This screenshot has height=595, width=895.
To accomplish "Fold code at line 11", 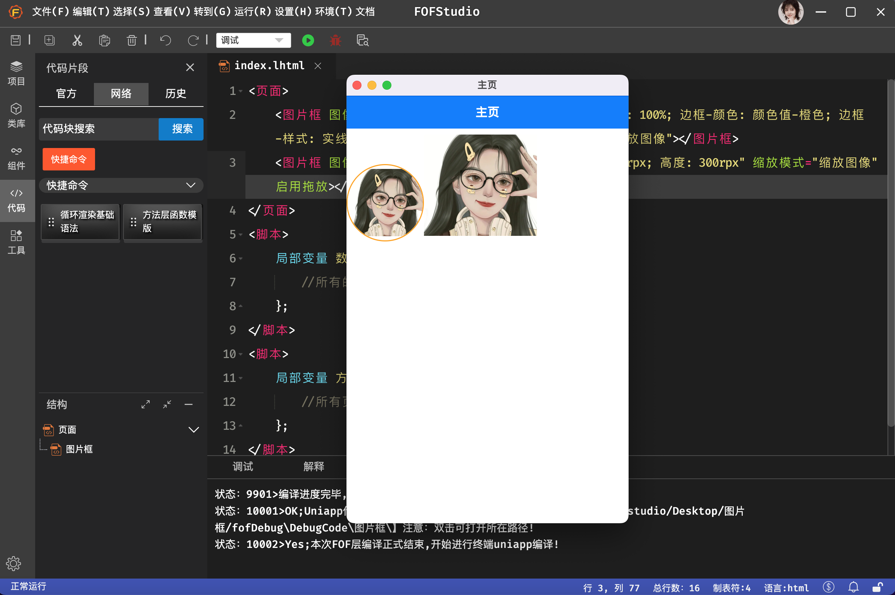I will coord(241,378).
